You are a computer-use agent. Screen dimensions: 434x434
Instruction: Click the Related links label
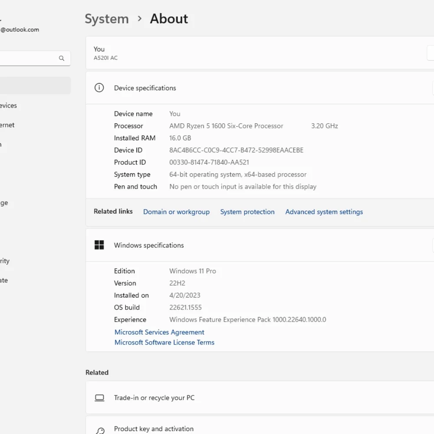pos(113,211)
